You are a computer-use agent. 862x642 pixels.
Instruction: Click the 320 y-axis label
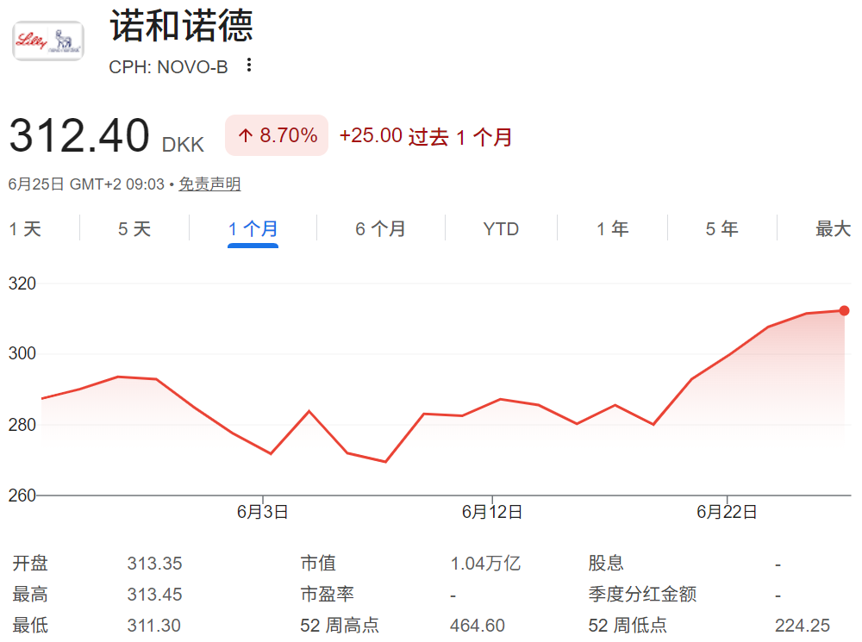tap(22, 284)
